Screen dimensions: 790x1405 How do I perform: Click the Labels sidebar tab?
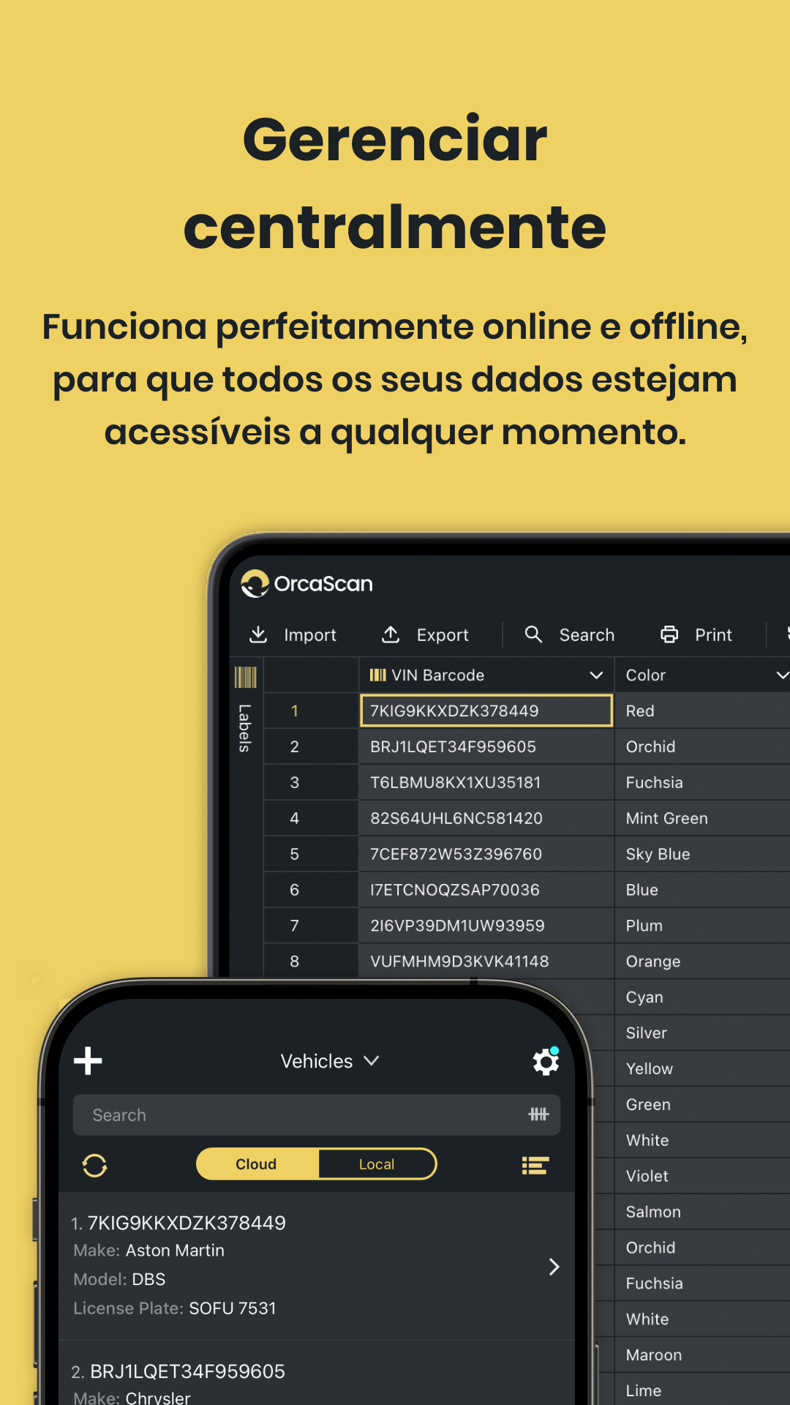[245, 728]
